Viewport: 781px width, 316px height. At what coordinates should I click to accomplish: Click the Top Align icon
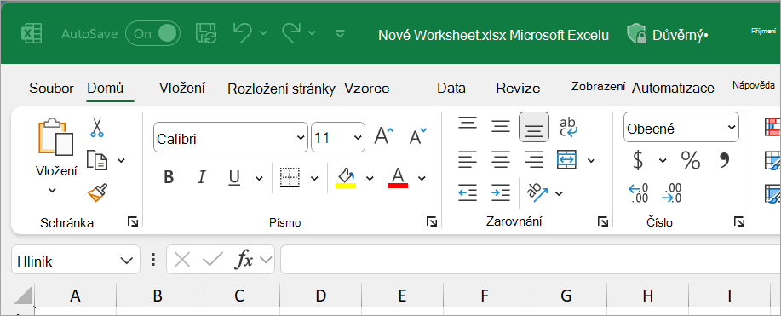[x=468, y=124]
